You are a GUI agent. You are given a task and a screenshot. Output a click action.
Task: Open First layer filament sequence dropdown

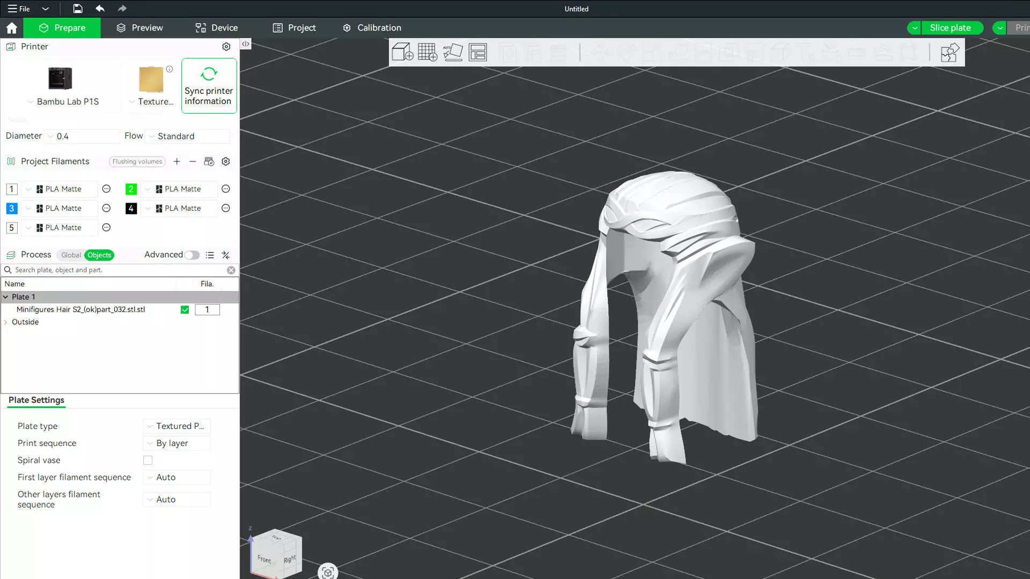(177, 477)
